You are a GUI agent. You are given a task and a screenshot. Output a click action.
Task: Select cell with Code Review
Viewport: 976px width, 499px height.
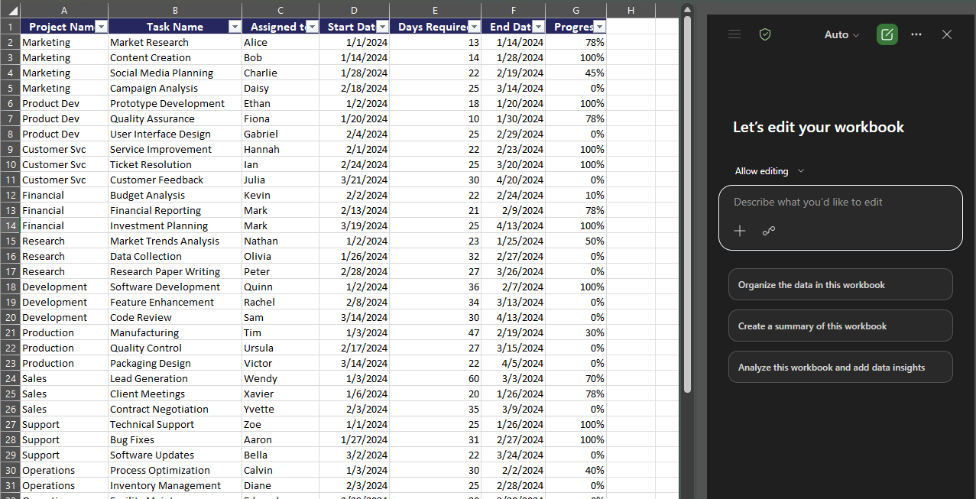coord(175,317)
